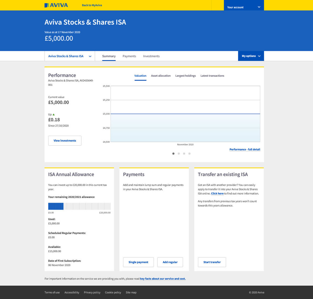Open Performance - full detail link

245,149
